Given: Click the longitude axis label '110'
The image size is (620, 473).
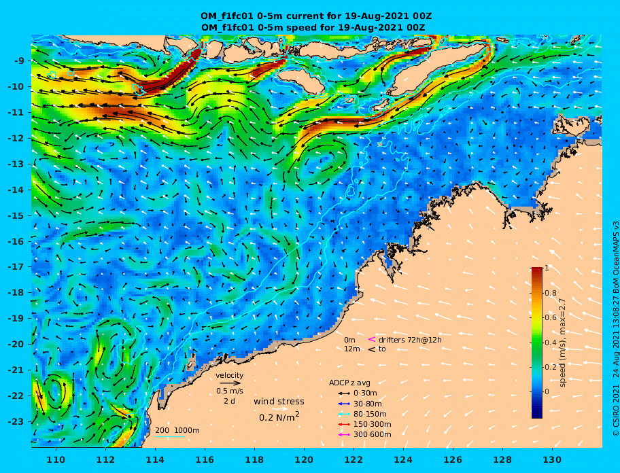Looking at the screenshot, I should 56,460.
